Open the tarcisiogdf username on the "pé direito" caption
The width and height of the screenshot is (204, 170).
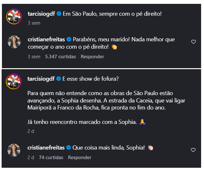[42, 14]
